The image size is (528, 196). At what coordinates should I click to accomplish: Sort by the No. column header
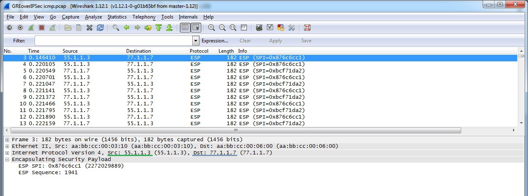7,51
